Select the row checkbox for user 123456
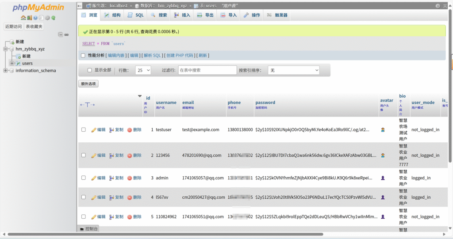Image resolution: width=453 pixels, height=239 pixels. 83,156
